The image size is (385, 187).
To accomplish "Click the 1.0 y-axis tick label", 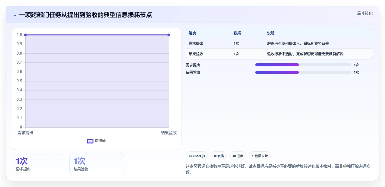I will tap(19, 35).
